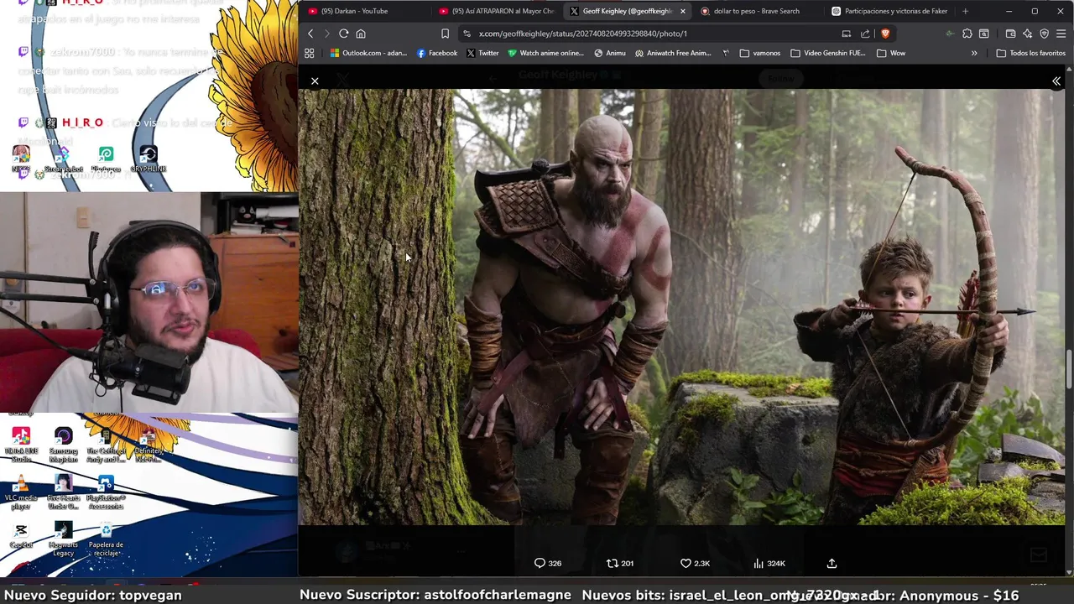Open Brave Shields lion icon
Image resolution: width=1074 pixels, height=604 pixels.
point(884,34)
